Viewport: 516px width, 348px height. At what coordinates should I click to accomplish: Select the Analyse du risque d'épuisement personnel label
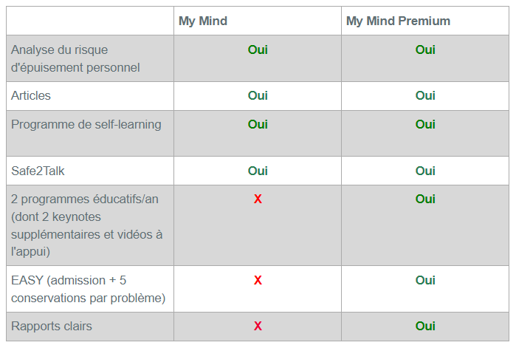pyautogui.click(x=75, y=58)
